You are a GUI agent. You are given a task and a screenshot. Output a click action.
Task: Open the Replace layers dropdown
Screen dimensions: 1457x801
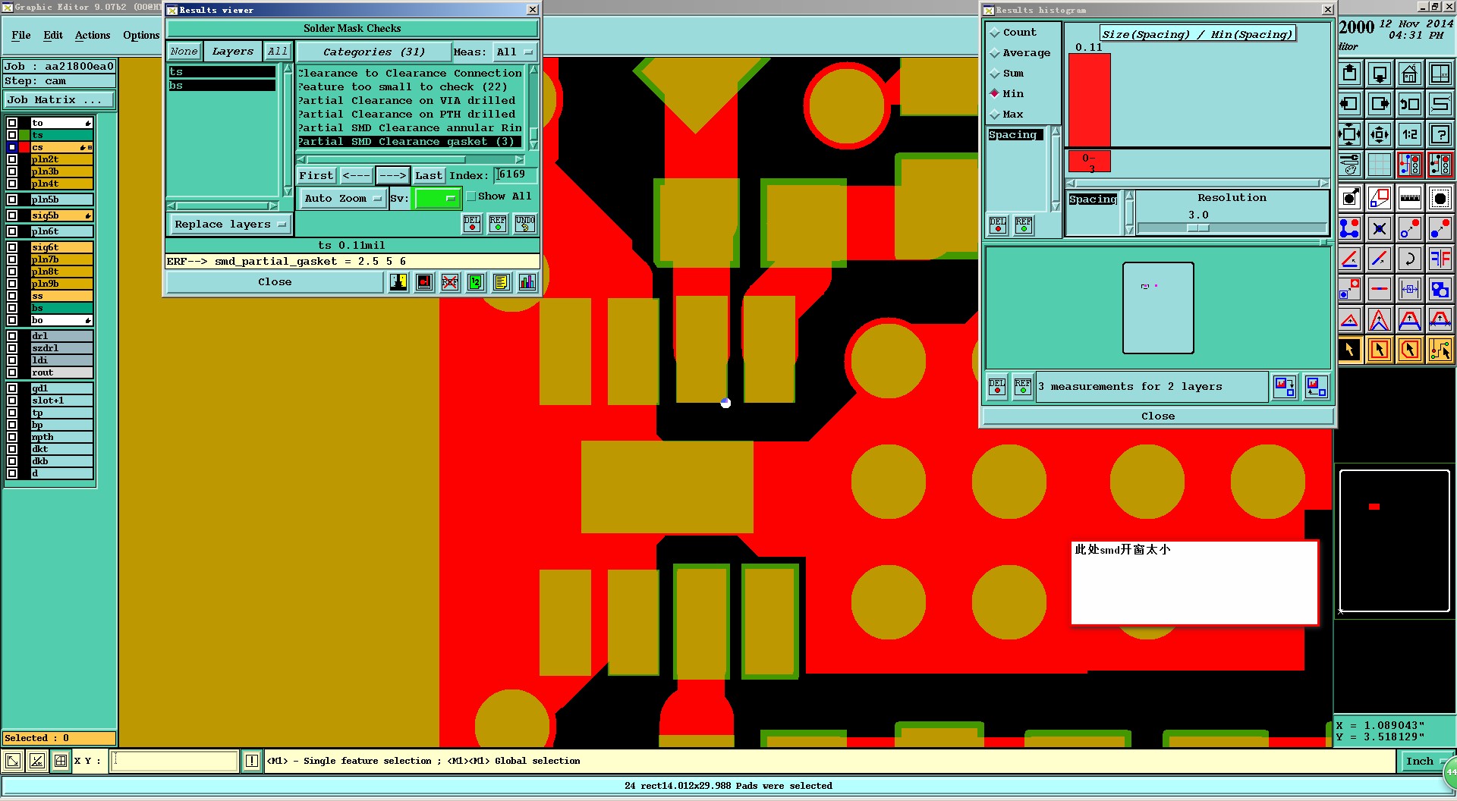pyautogui.click(x=230, y=225)
